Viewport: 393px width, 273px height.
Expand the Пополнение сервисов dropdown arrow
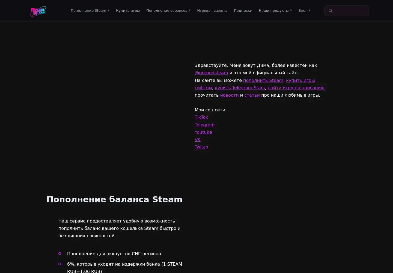tap(190, 10)
